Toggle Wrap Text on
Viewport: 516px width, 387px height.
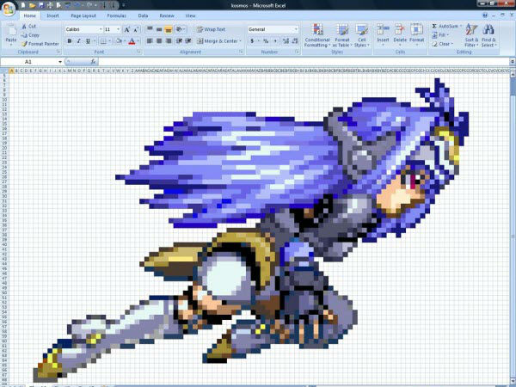pos(212,29)
